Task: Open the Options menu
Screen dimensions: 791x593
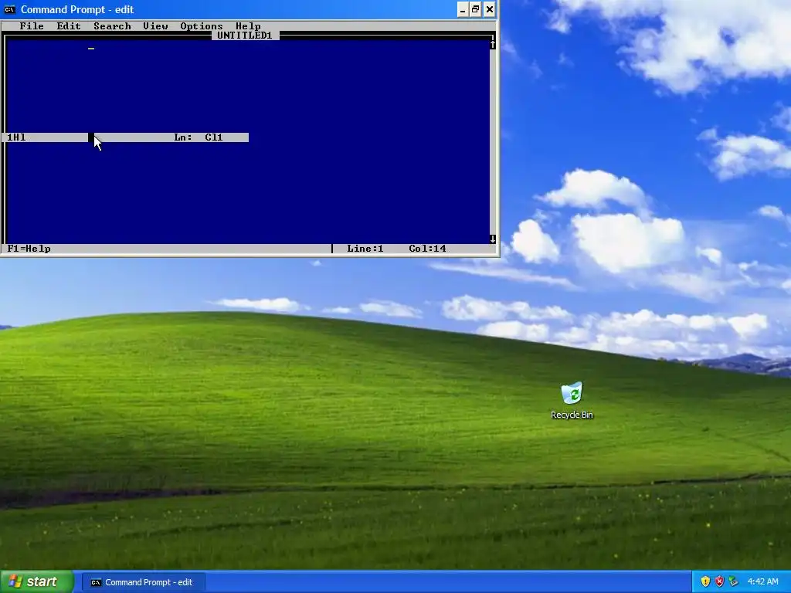Action: (202, 26)
